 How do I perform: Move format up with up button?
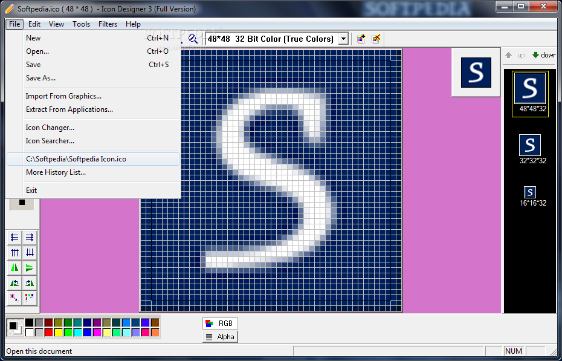515,55
